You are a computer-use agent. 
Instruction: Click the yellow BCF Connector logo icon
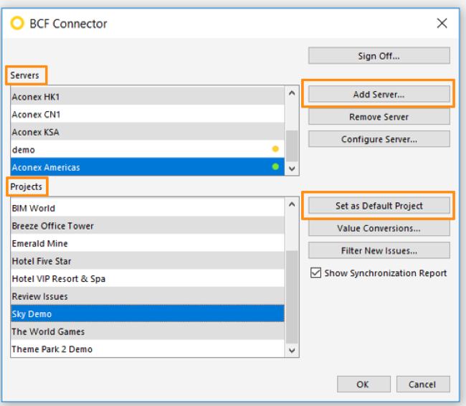click(17, 23)
